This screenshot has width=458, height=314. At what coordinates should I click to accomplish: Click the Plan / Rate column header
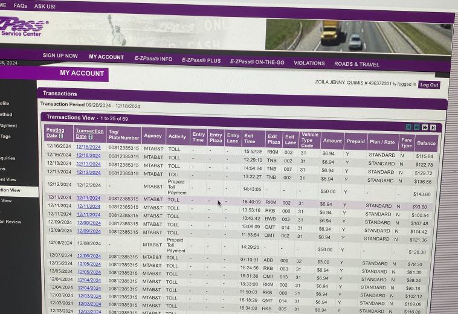point(382,142)
